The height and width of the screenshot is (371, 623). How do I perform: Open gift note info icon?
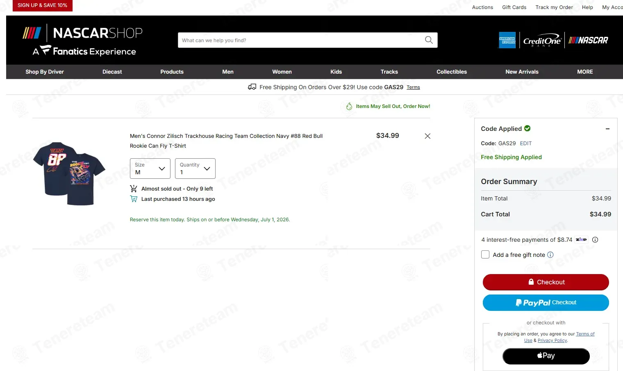[x=550, y=254]
